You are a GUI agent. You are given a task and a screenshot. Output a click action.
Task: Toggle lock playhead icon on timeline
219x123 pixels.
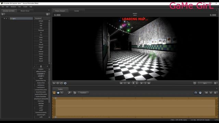pyautogui.click(x=206, y=93)
